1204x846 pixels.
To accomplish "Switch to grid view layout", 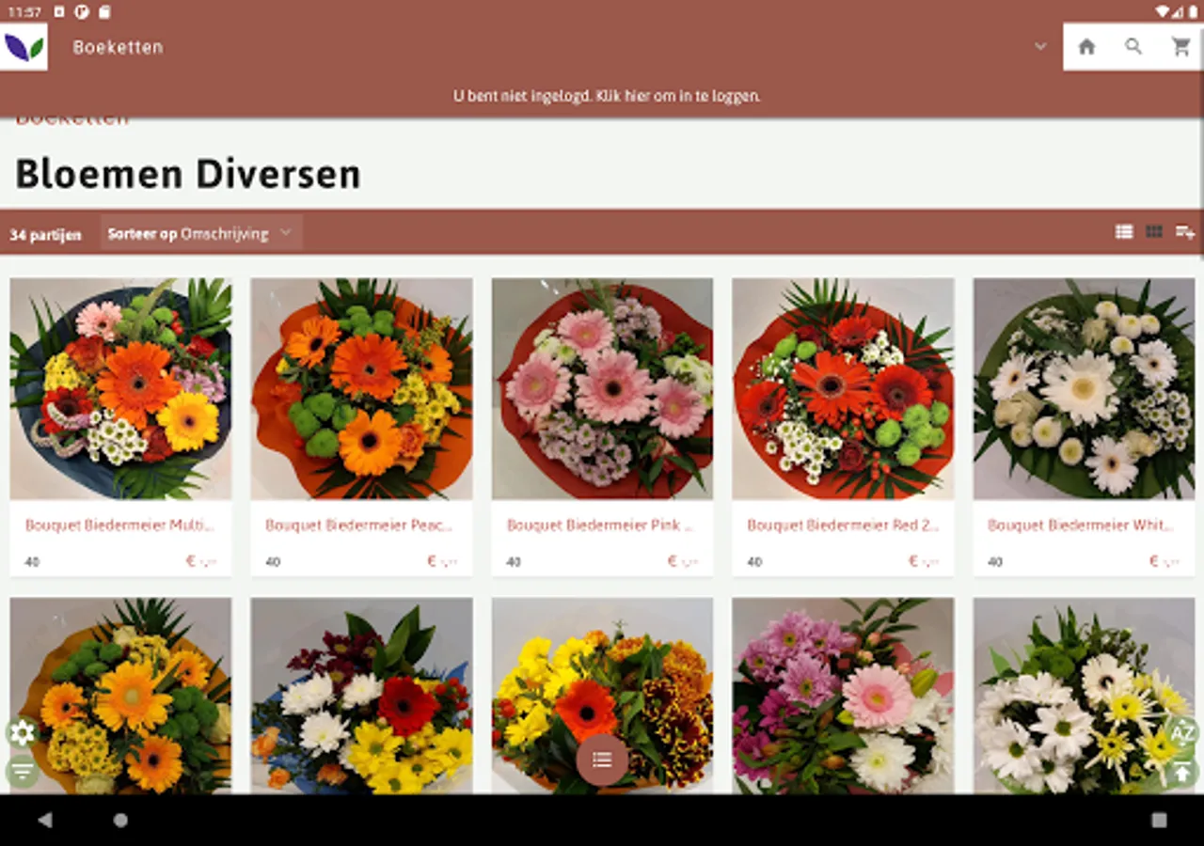I will pos(1154,232).
